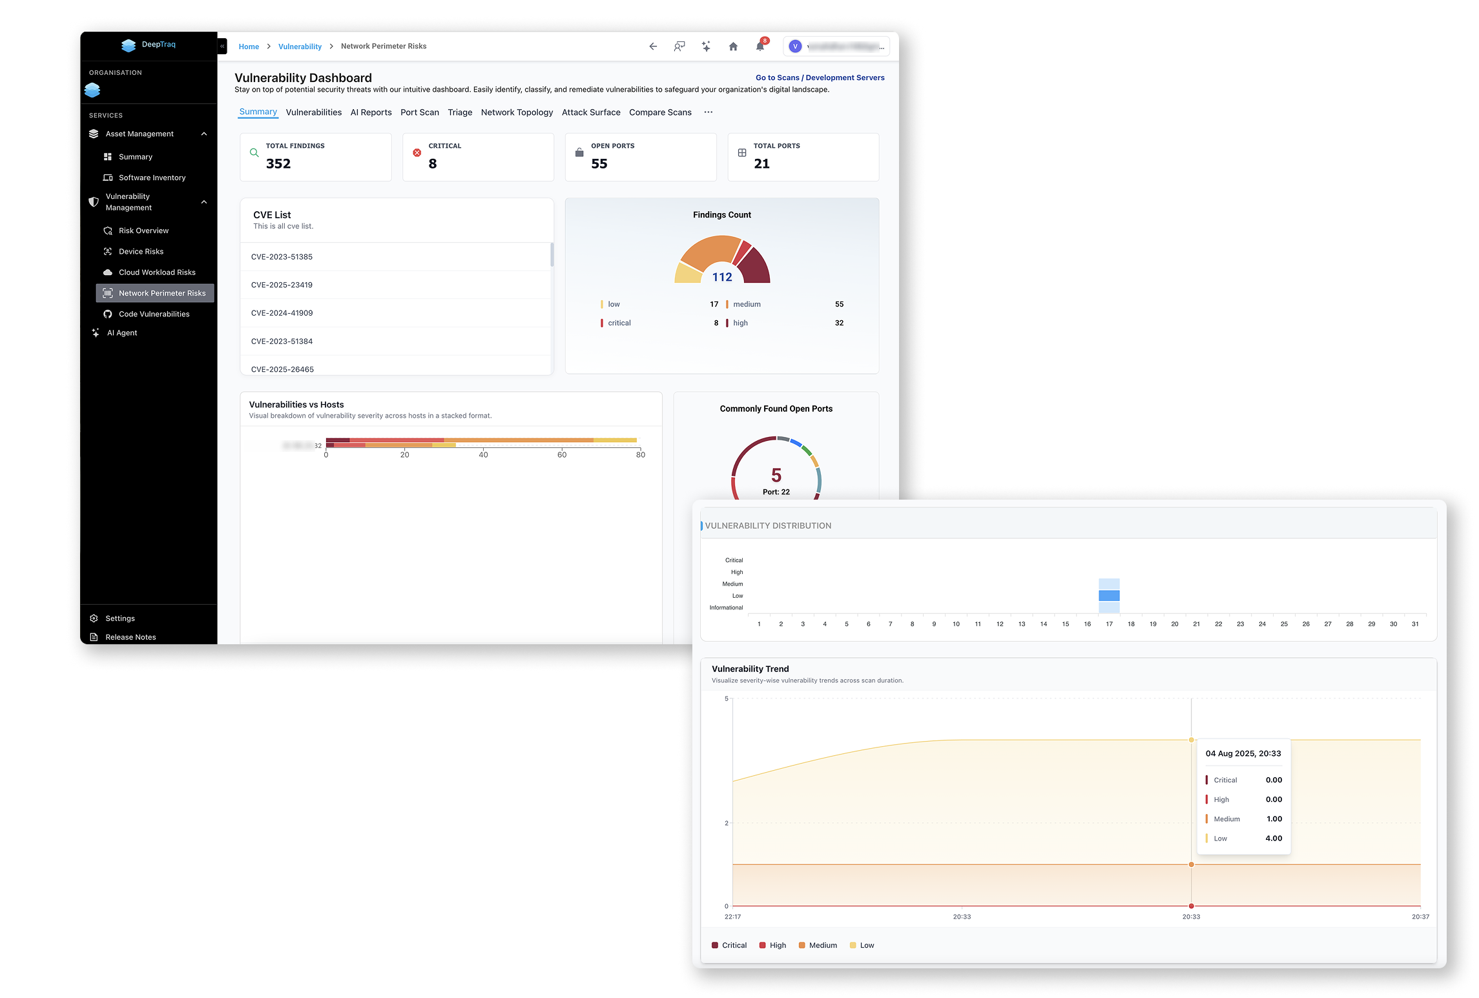Toggle the Low series in trend legend
The image size is (1479, 998).
click(x=862, y=946)
